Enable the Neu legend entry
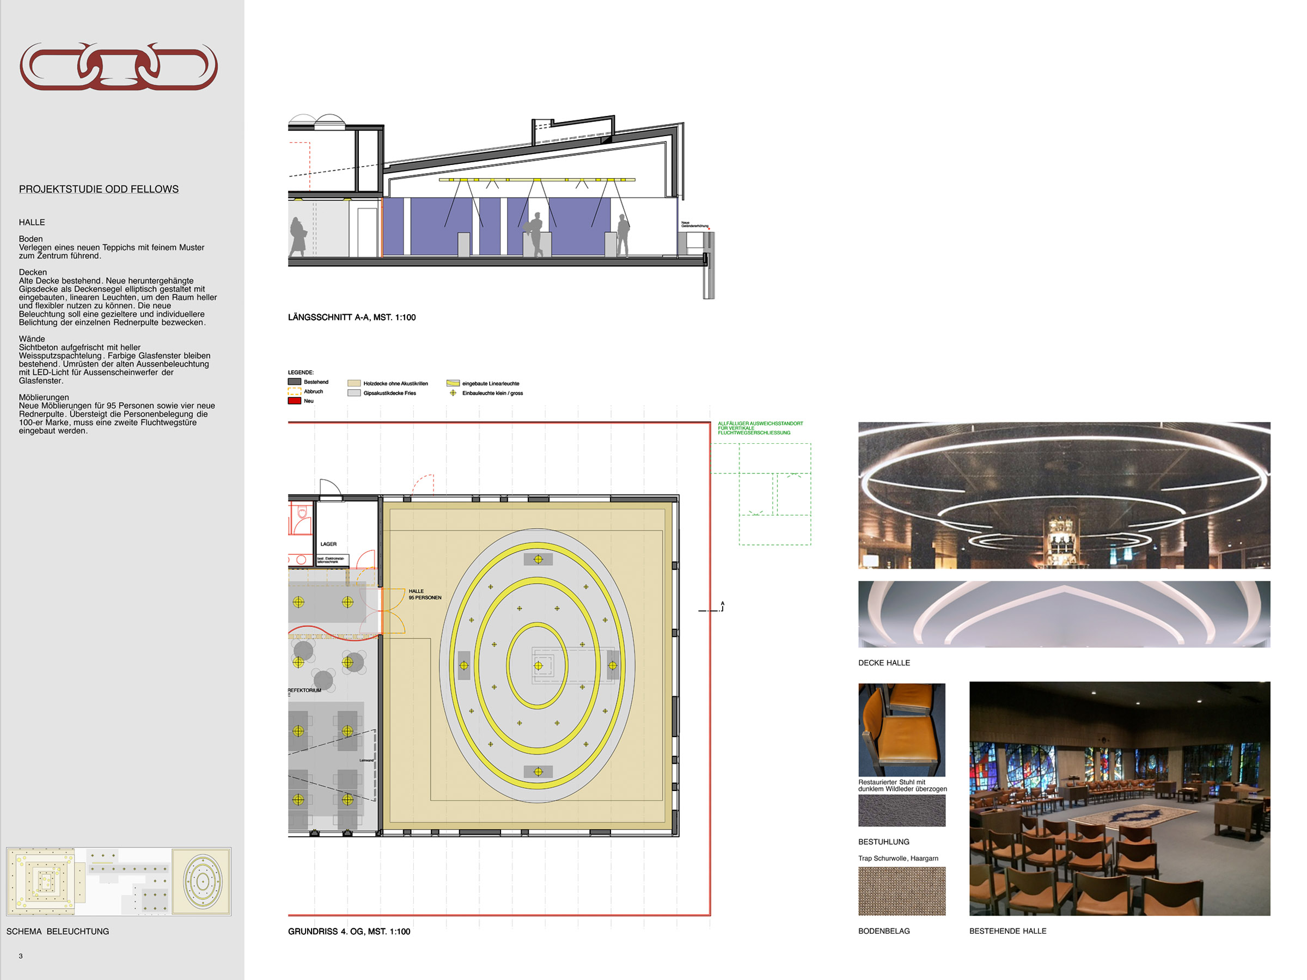The width and height of the screenshot is (1307, 980). point(294,401)
